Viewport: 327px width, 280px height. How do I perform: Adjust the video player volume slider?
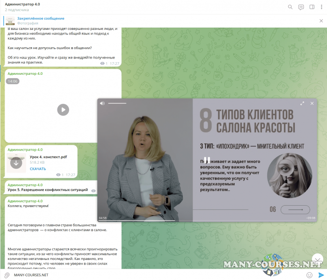click(117, 103)
